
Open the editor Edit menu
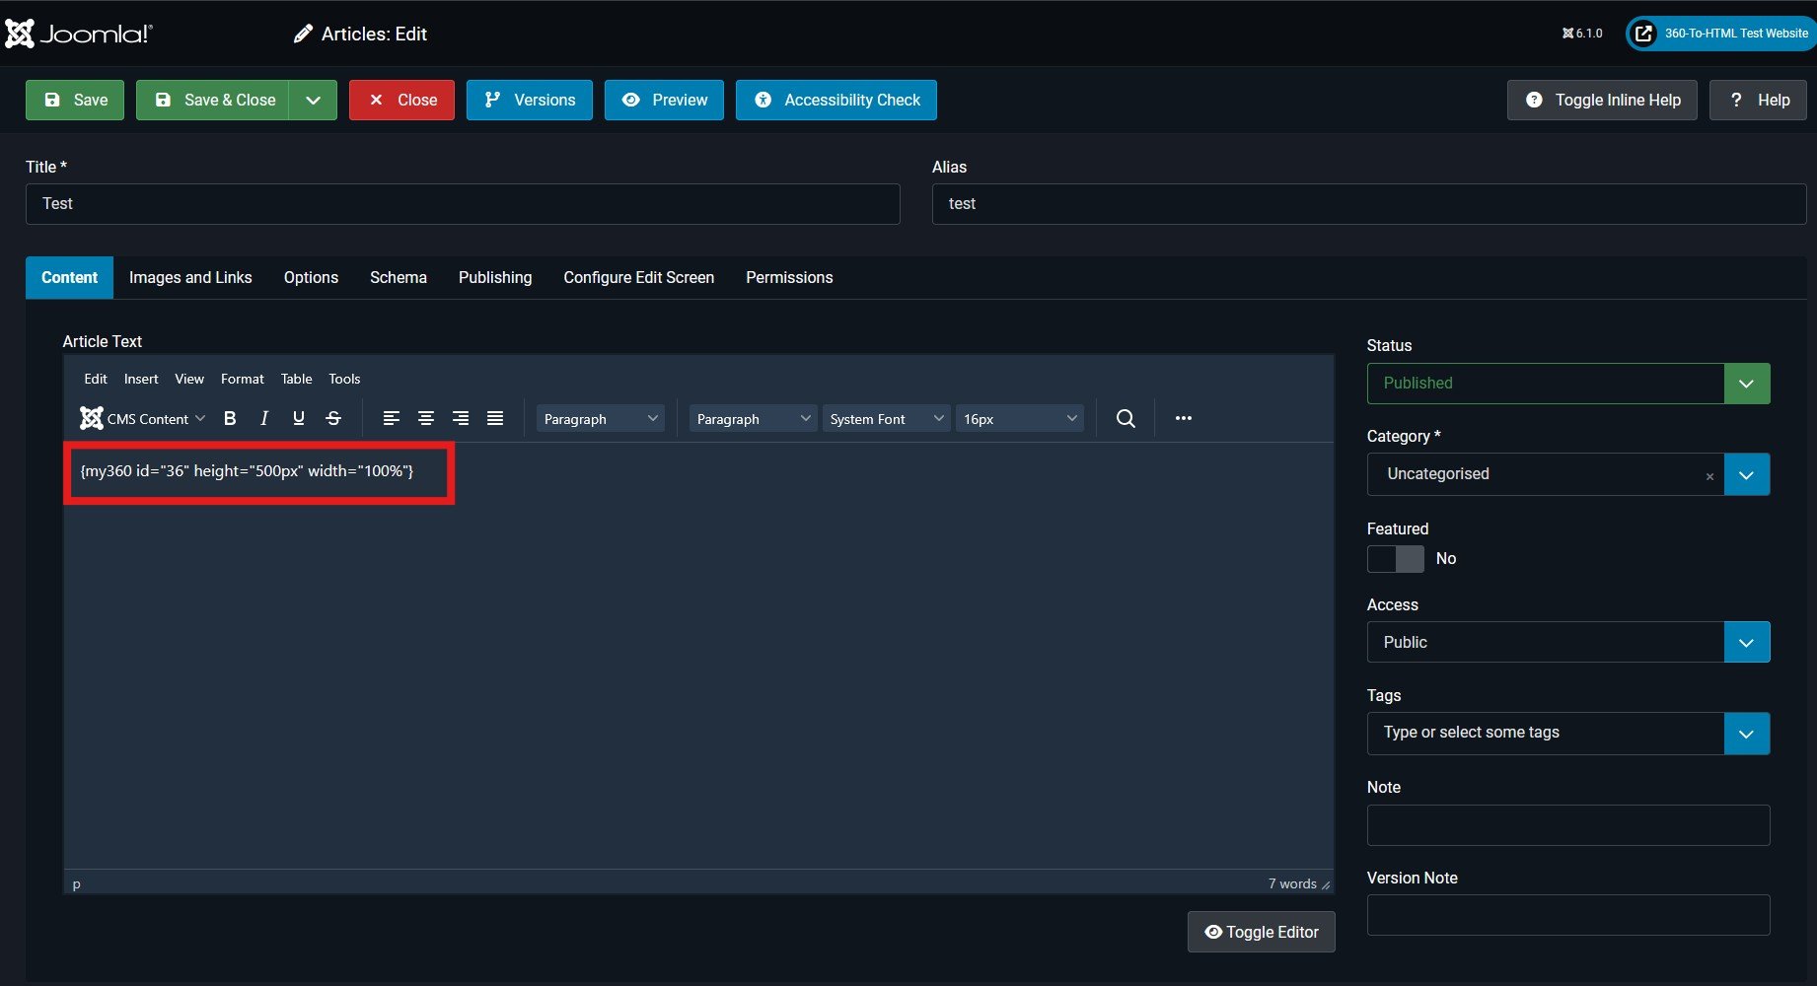pyautogui.click(x=96, y=379)
